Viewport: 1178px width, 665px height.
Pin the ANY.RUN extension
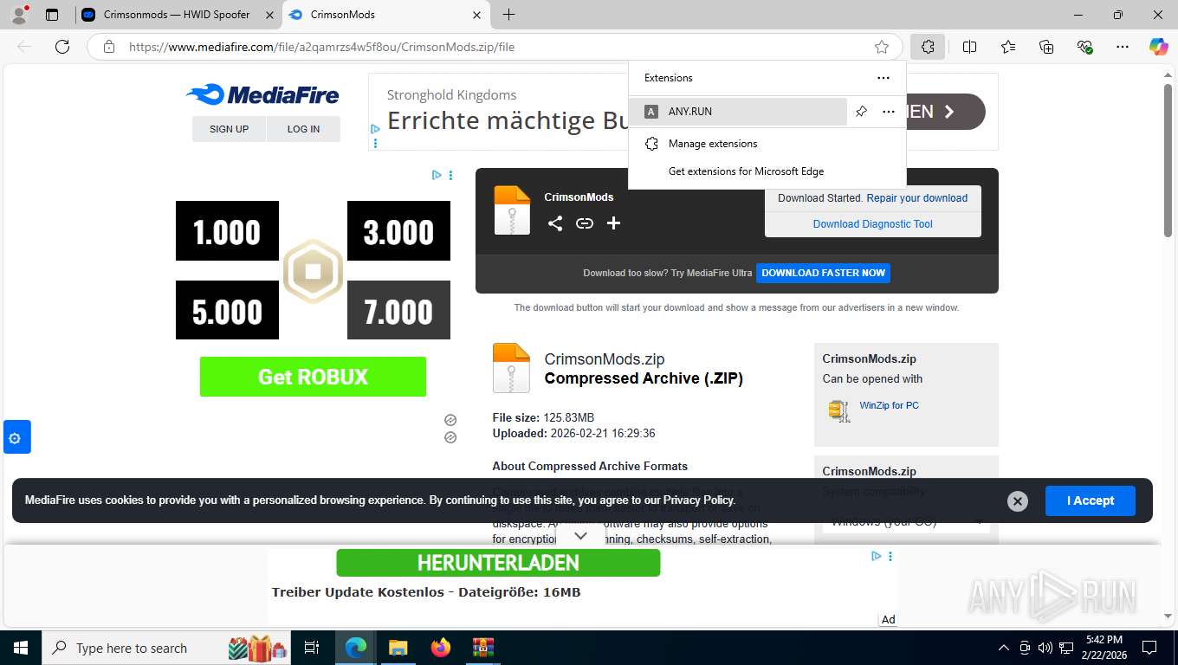(861, 112)
